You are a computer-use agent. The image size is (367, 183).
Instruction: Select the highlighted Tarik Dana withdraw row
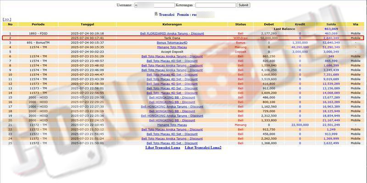pos(183,38)
